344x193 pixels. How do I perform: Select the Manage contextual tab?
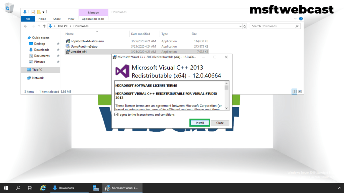(x=93, y=12)
